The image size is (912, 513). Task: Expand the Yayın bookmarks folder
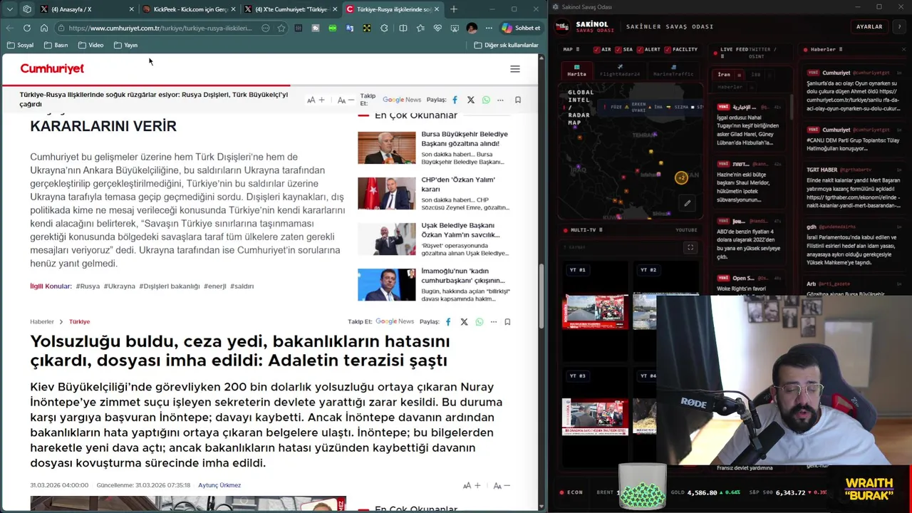coord(125,45)
